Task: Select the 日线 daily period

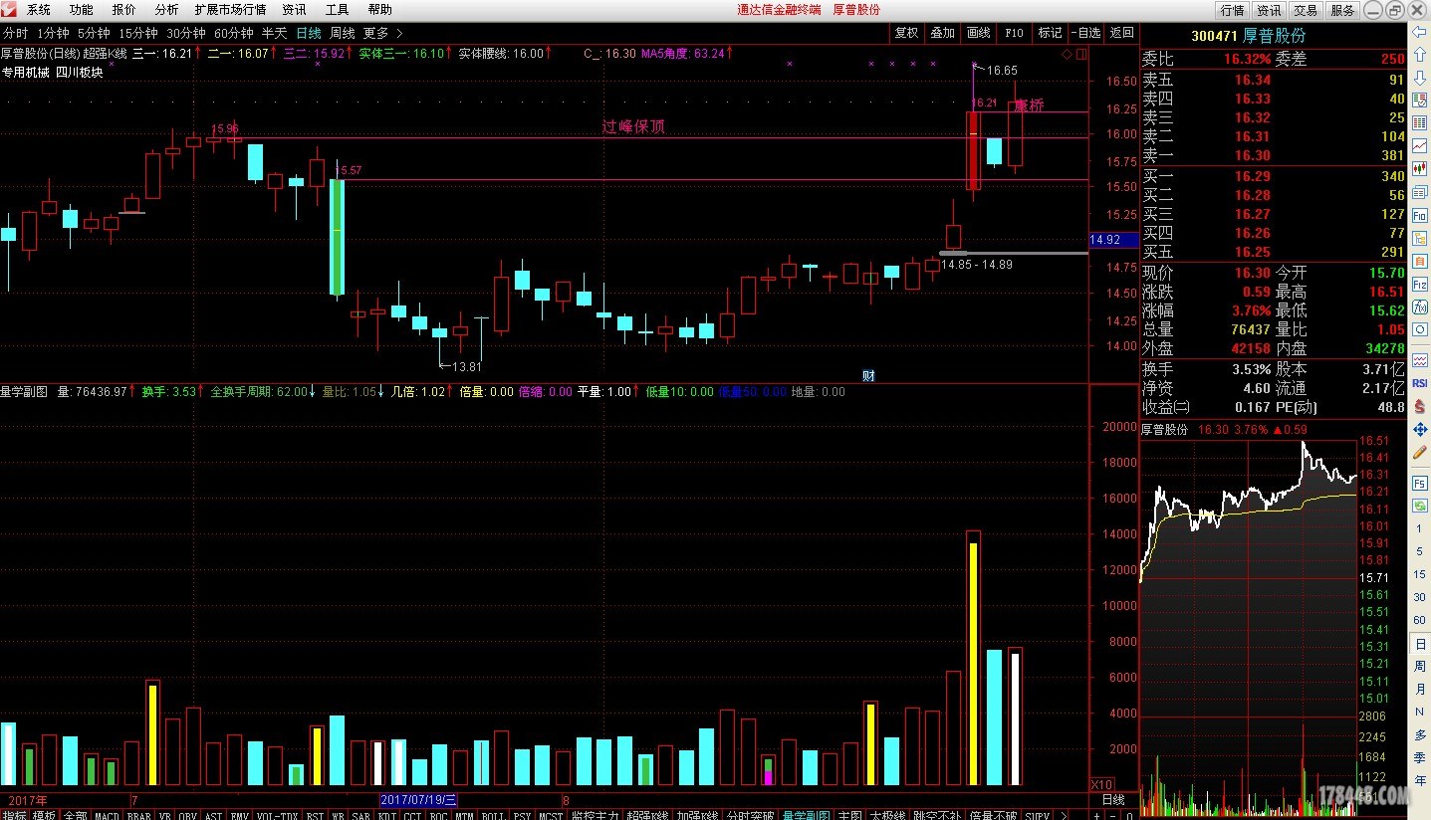Action: coord(309,33)
